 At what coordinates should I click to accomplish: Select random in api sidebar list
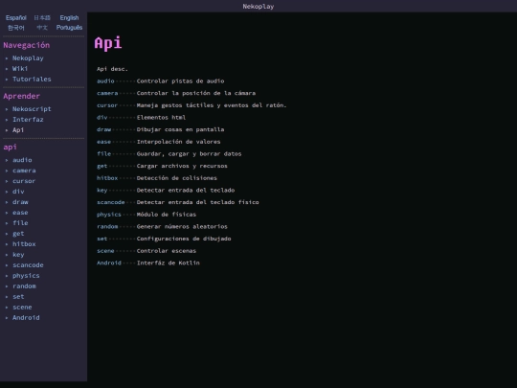pyautogui.click(x=24, y=286)
